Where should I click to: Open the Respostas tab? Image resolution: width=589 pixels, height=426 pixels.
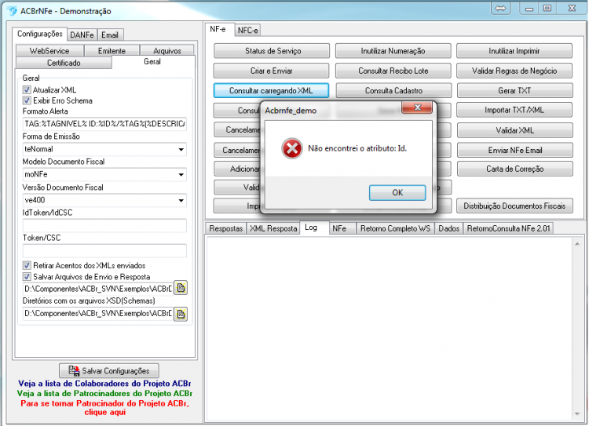click(x=225, y=228)
